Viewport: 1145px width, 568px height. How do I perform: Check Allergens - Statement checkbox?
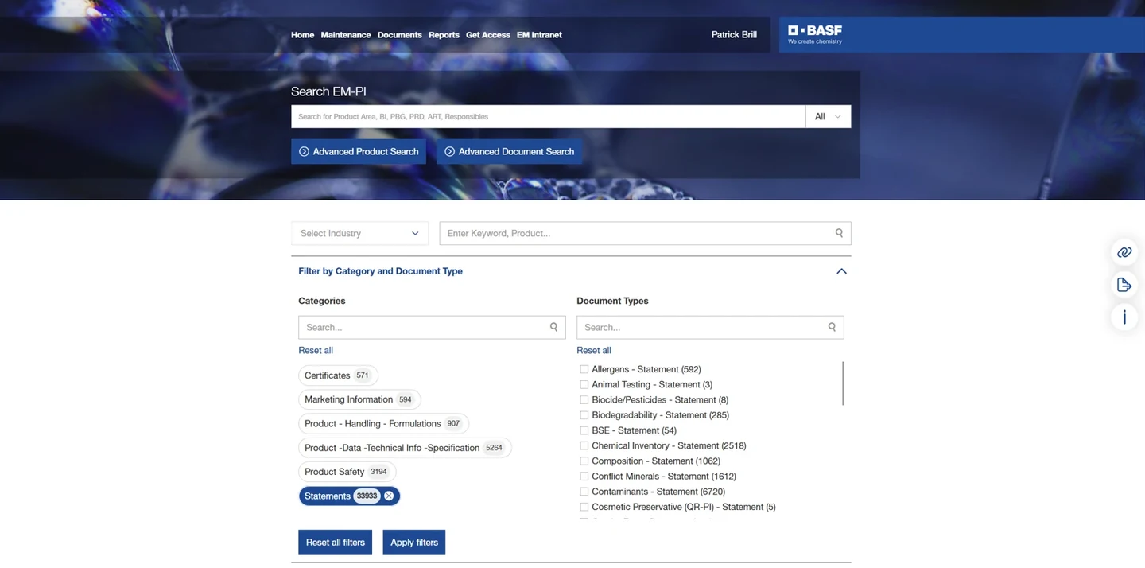(584, 369)
